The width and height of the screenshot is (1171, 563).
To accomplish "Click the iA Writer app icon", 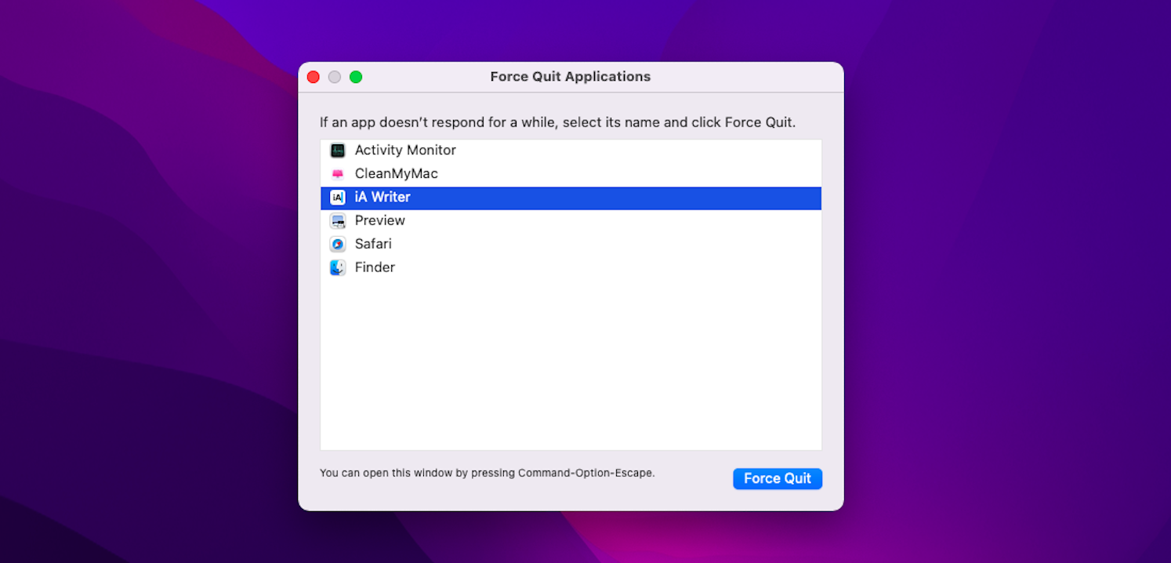I will click(337, 197).
